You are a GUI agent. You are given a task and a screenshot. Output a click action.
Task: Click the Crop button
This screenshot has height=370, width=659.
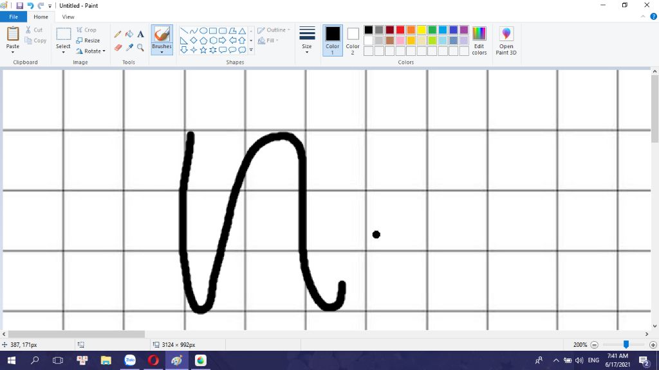click(x=87, y=30)
